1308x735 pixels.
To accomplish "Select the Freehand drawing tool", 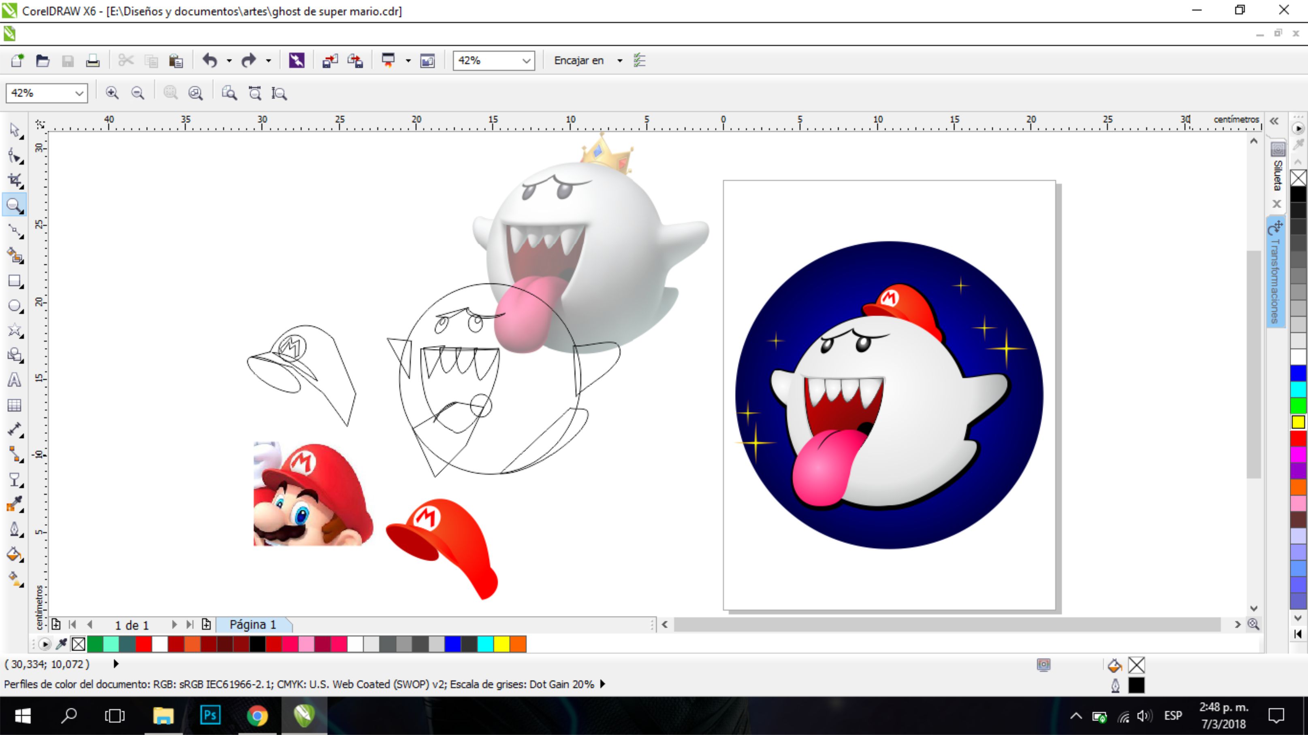I will point(15,231).
